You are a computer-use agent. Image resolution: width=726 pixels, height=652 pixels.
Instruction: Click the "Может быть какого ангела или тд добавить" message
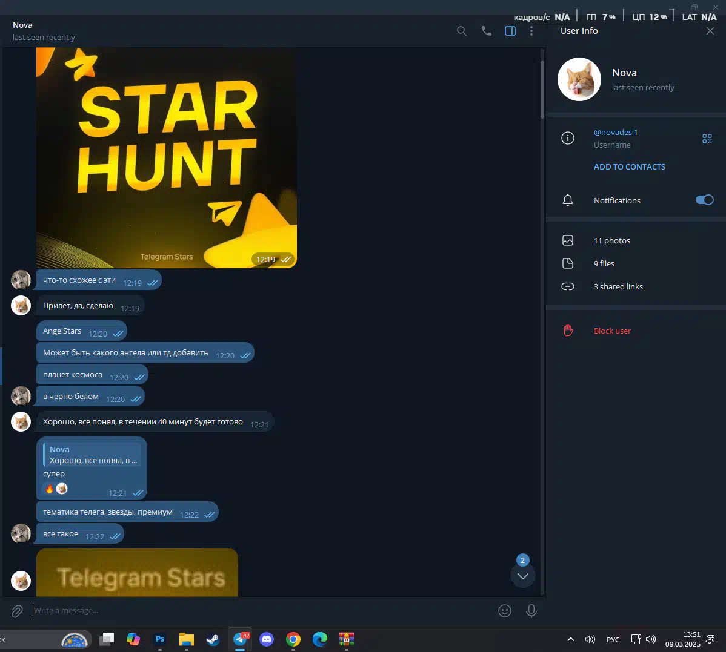(145, 353)
